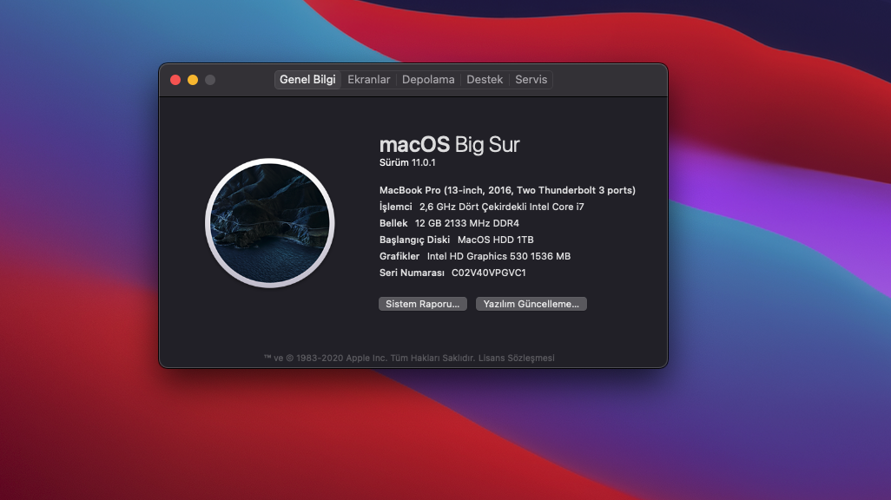Click the MacBook Pro model line

tap(507, 190)
